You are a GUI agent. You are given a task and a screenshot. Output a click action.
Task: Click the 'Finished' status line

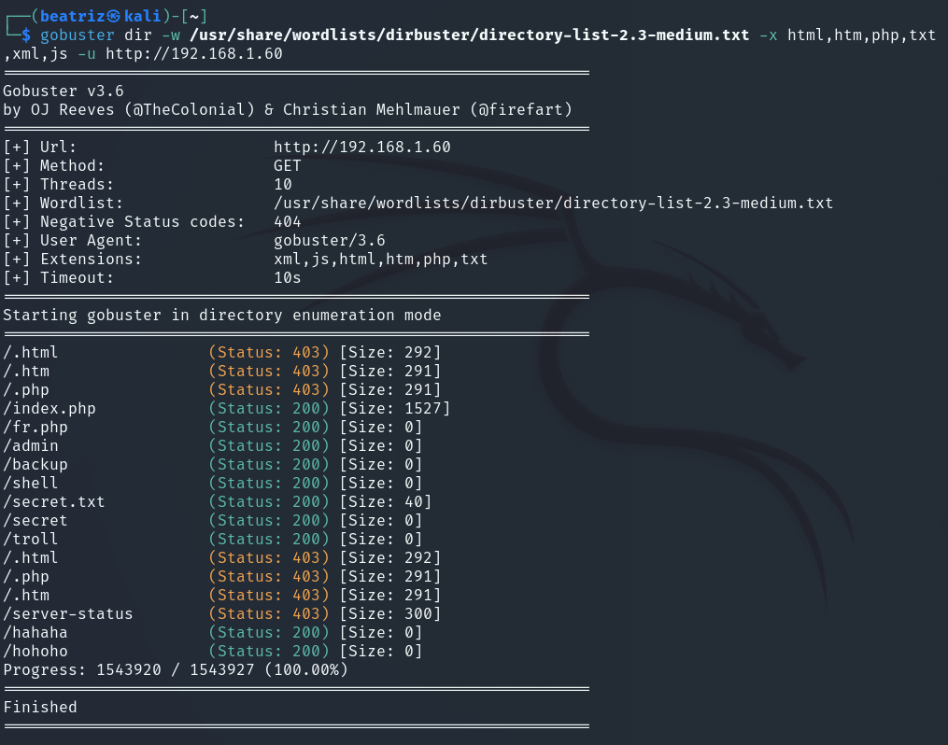(x=40, y=707)
